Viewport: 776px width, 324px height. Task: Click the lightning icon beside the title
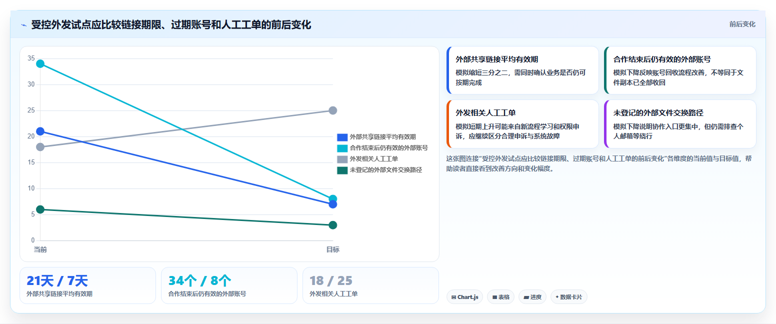(x=23, y=25)
